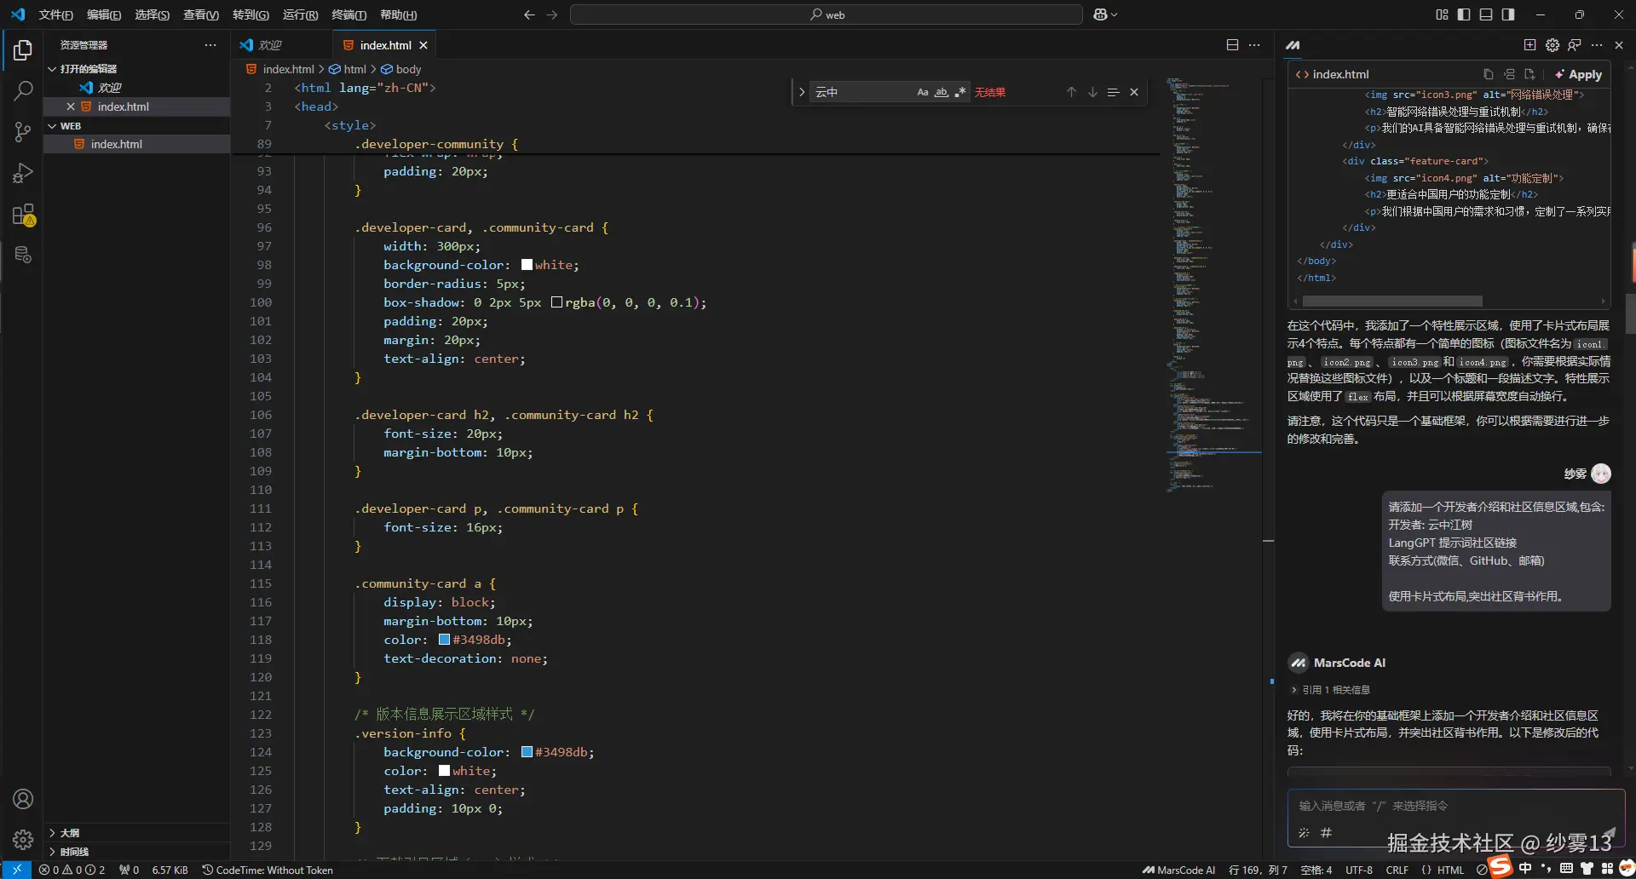Open MarsCode AI chat settings gear

[x=1552, y=45]
